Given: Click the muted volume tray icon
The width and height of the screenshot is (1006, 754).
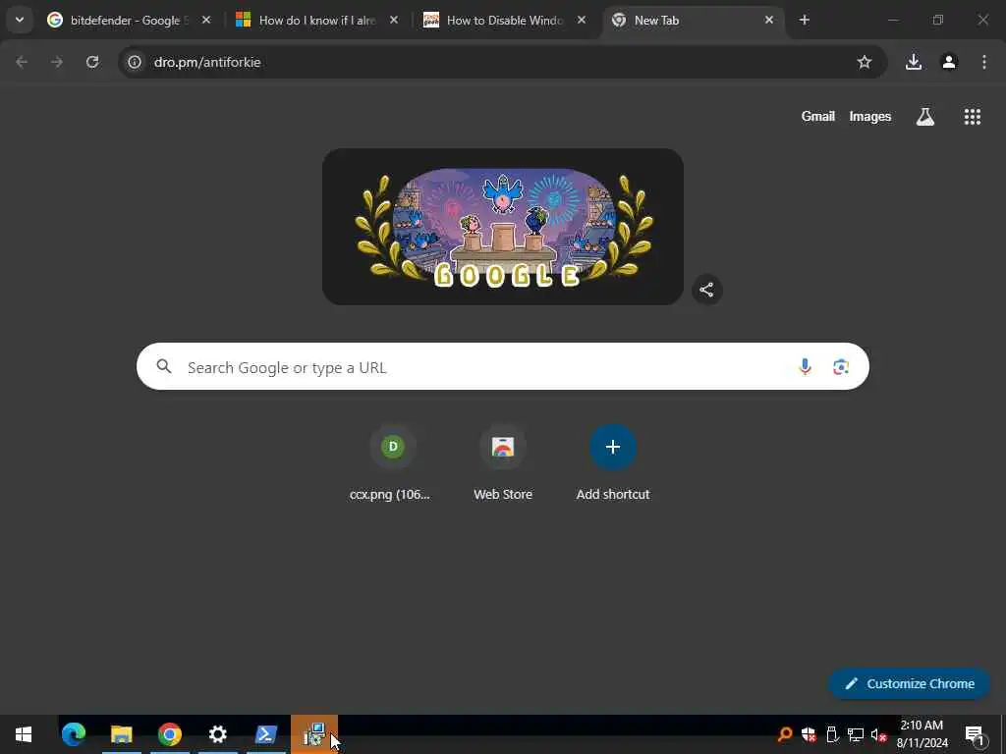Looking at the screenshot, I should click(879, 734).
